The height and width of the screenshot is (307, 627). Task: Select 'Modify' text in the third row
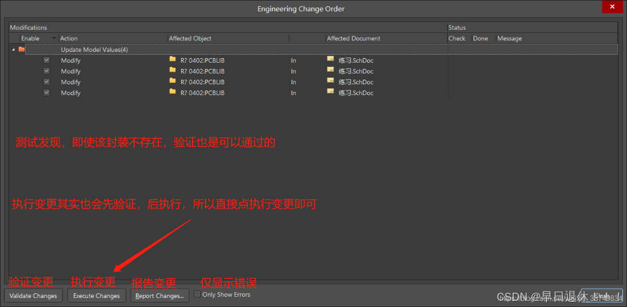[71, 82]
